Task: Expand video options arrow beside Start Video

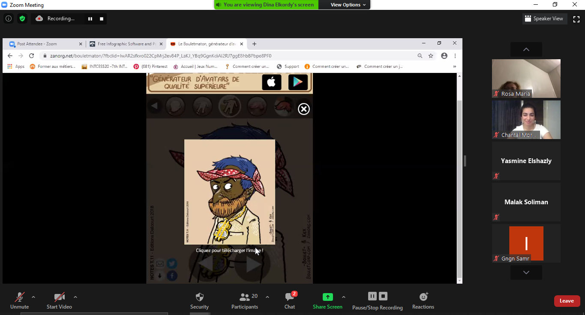Action: point(75,297)
